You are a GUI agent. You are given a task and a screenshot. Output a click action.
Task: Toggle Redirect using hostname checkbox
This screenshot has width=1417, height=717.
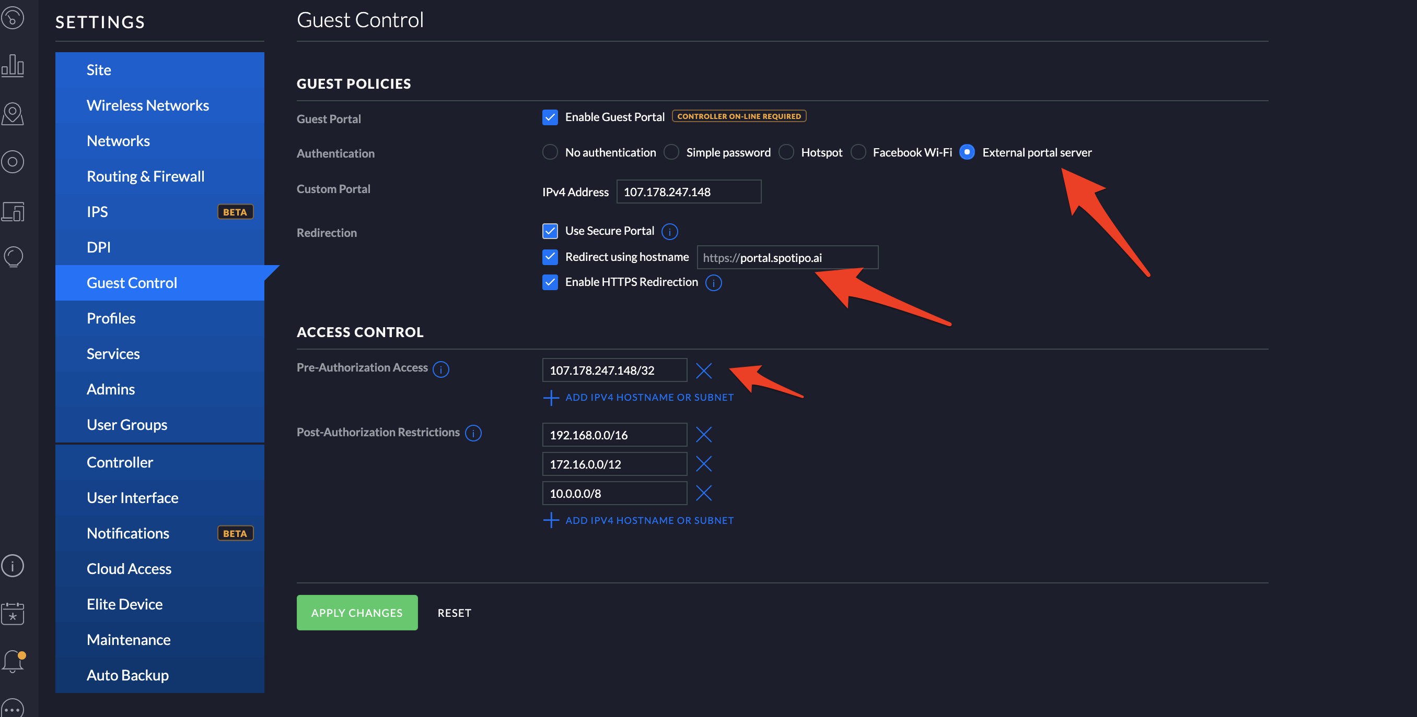tap(550, 257)
